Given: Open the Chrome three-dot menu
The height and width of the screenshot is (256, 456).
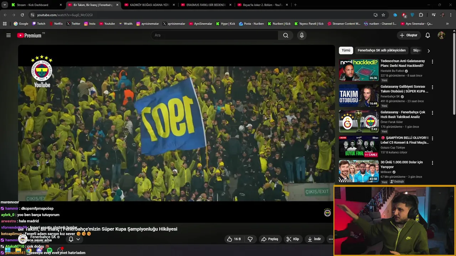Looking at the screenshot, I should (451, 15).
